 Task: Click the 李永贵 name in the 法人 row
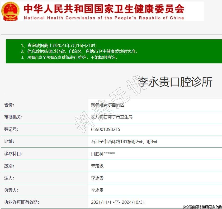(x=97, y=178)
